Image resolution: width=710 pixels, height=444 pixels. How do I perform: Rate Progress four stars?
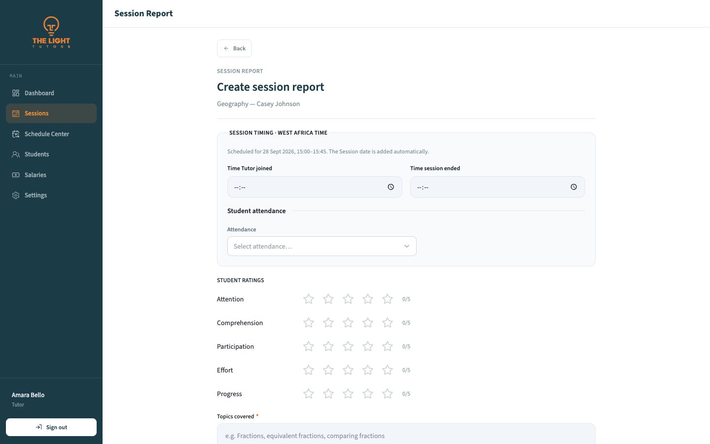368,394
